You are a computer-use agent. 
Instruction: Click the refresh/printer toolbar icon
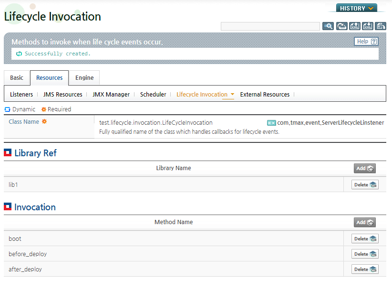(x=341, y=26)
